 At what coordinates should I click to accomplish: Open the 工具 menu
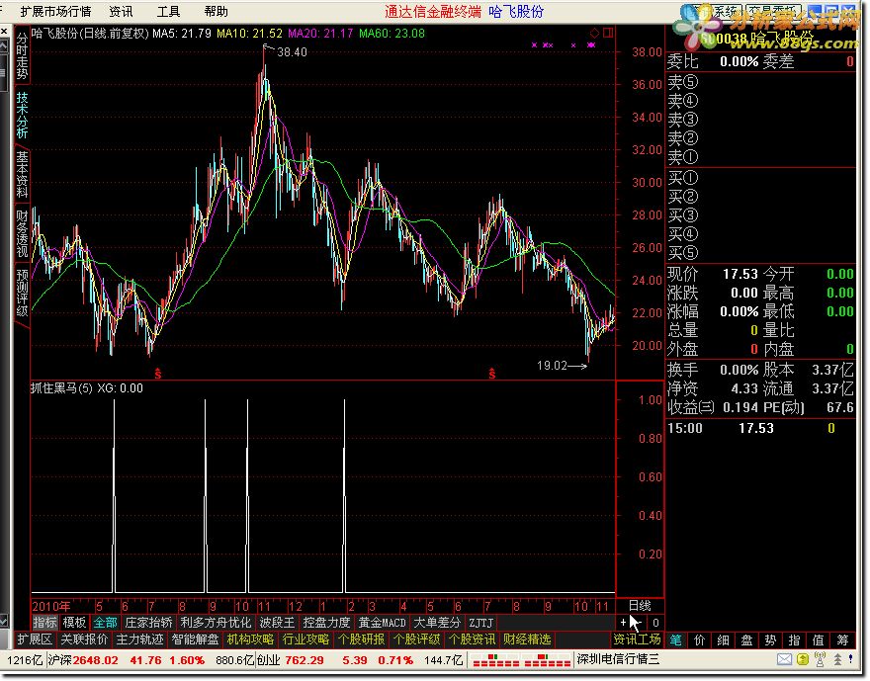[169, 12]
